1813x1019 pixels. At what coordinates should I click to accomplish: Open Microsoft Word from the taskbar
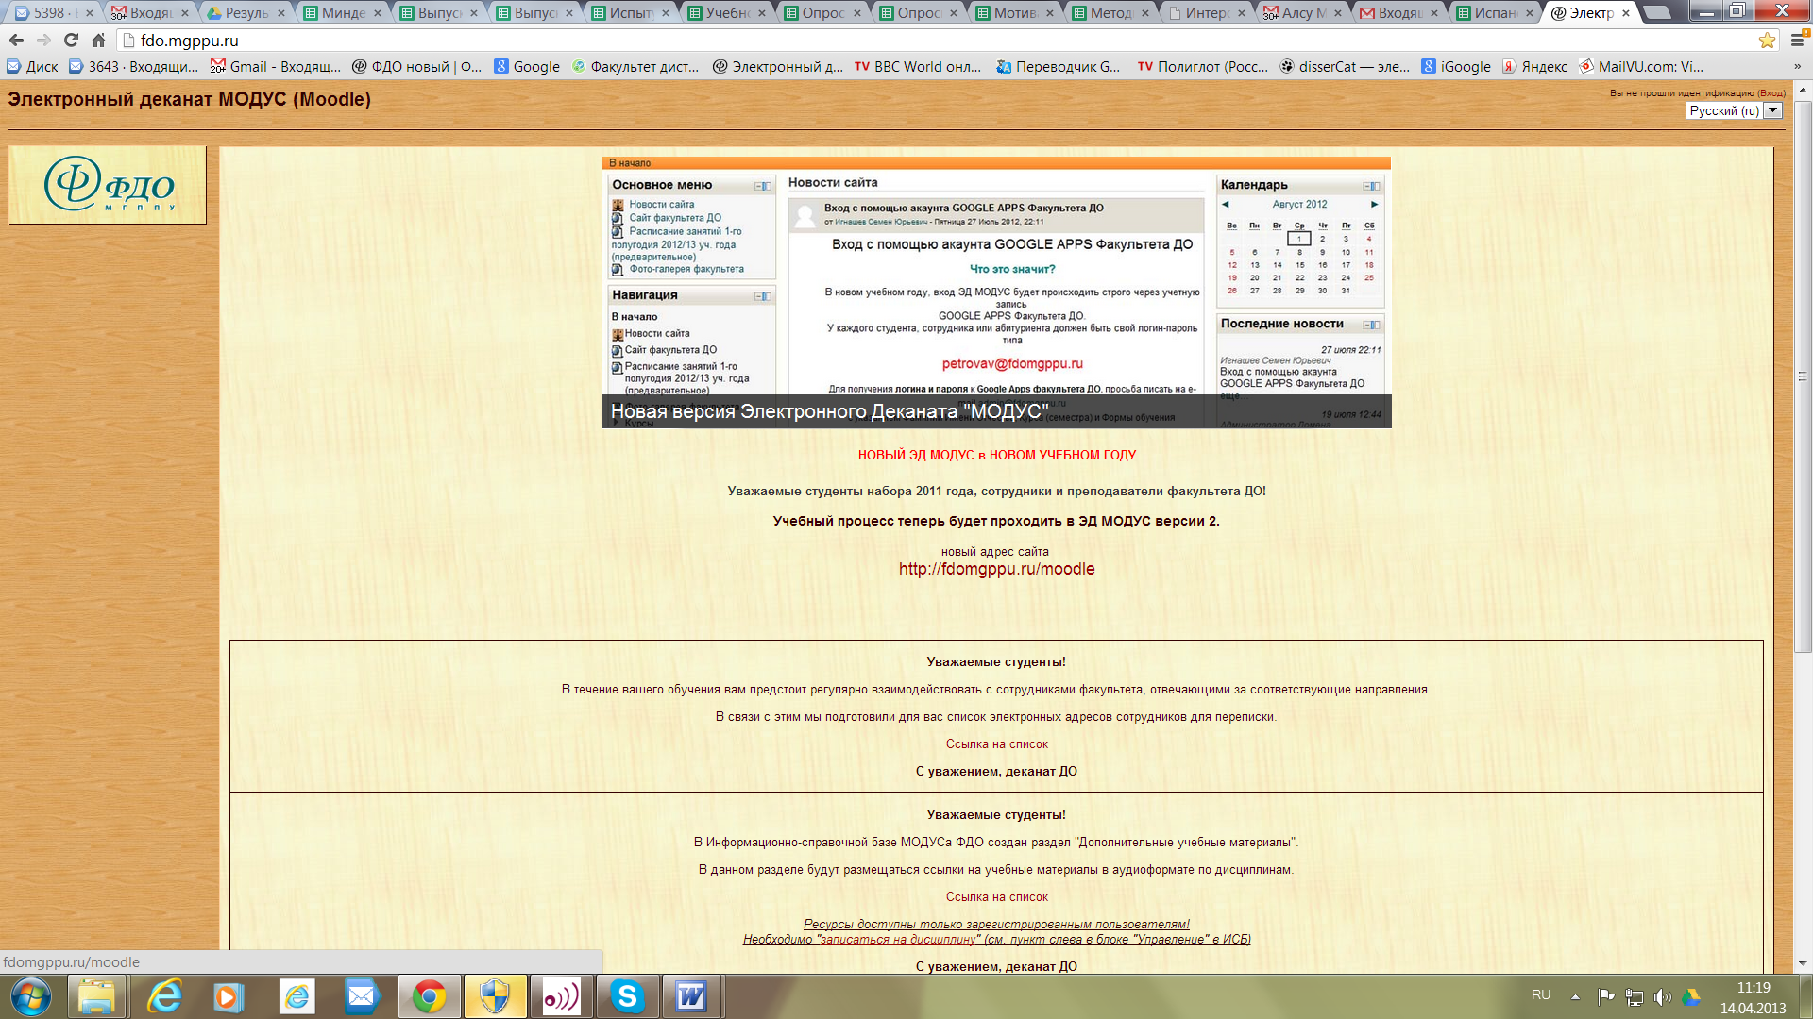click(x=692, y=996)
